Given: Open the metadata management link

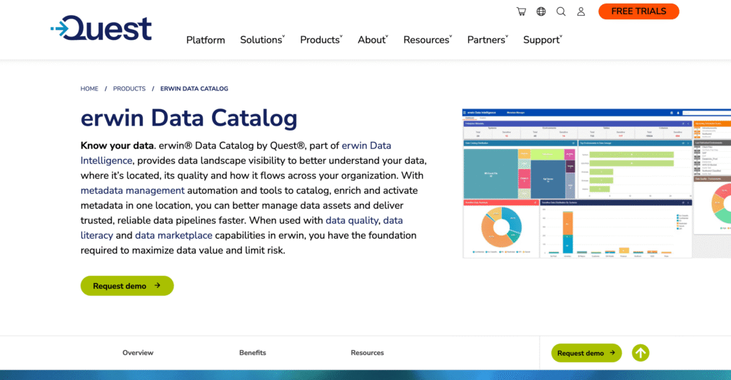Looking at the screenshot, I should coord(132,190).
